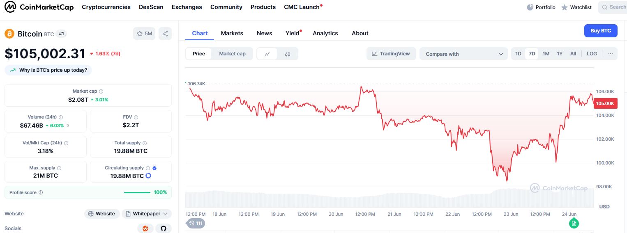Click the $2.08T market cap value
The height and width of the screenshot is (233, 627).
[x=78, y=100]
